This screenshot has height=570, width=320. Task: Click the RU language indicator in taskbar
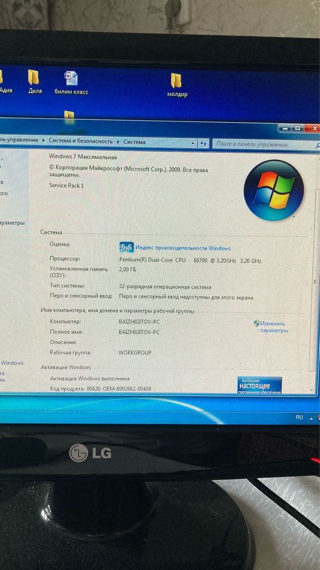click(x=299, y=417)
